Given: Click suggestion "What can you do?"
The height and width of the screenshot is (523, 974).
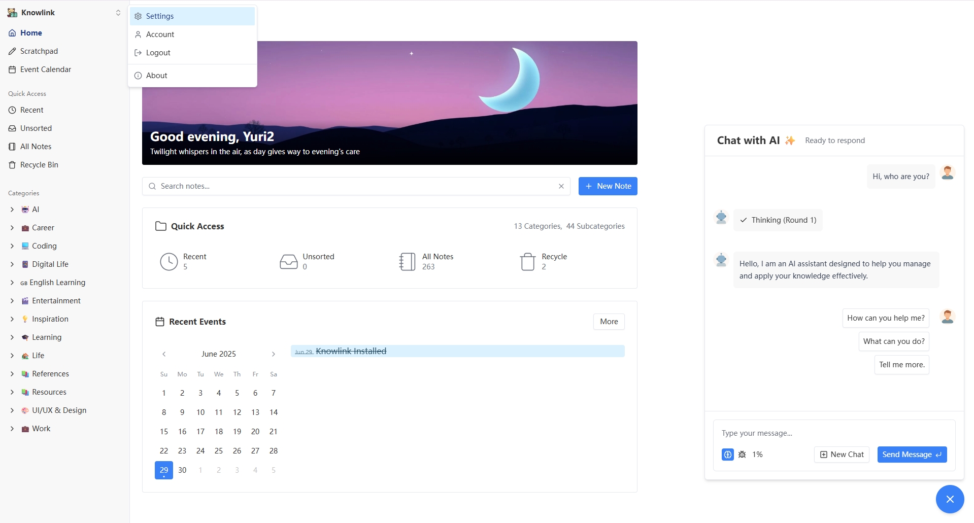Looking at the screenshot, I should tap(894, 341).
